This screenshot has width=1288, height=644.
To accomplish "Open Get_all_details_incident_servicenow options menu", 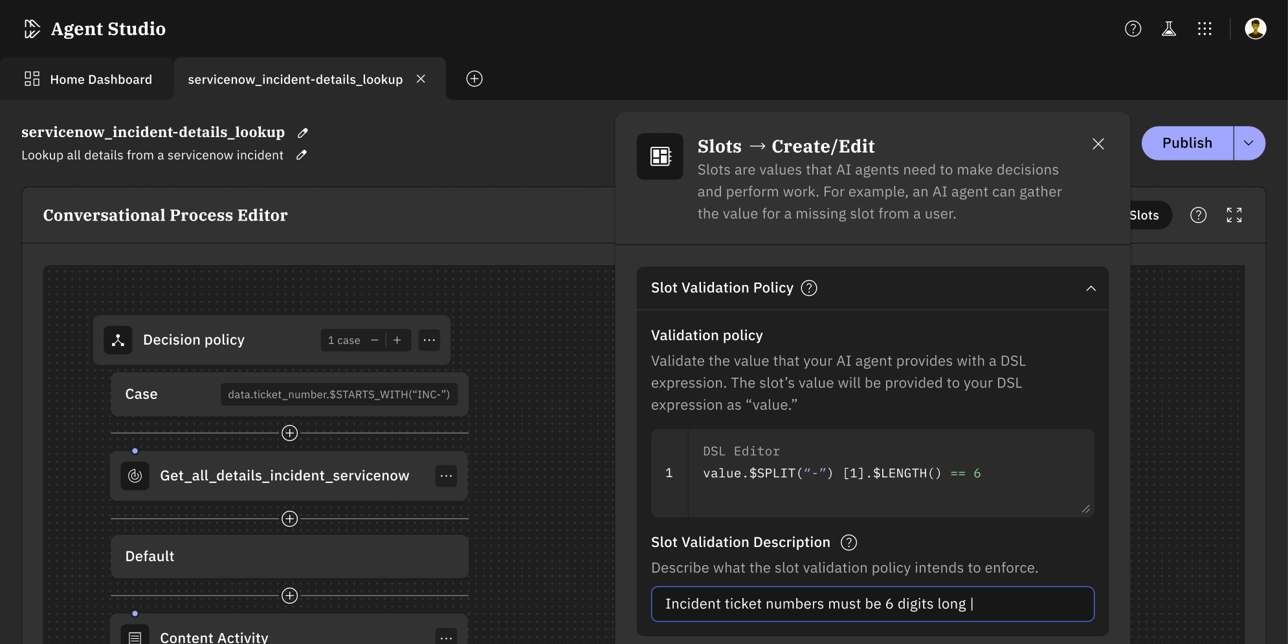I will pos(446,476).
